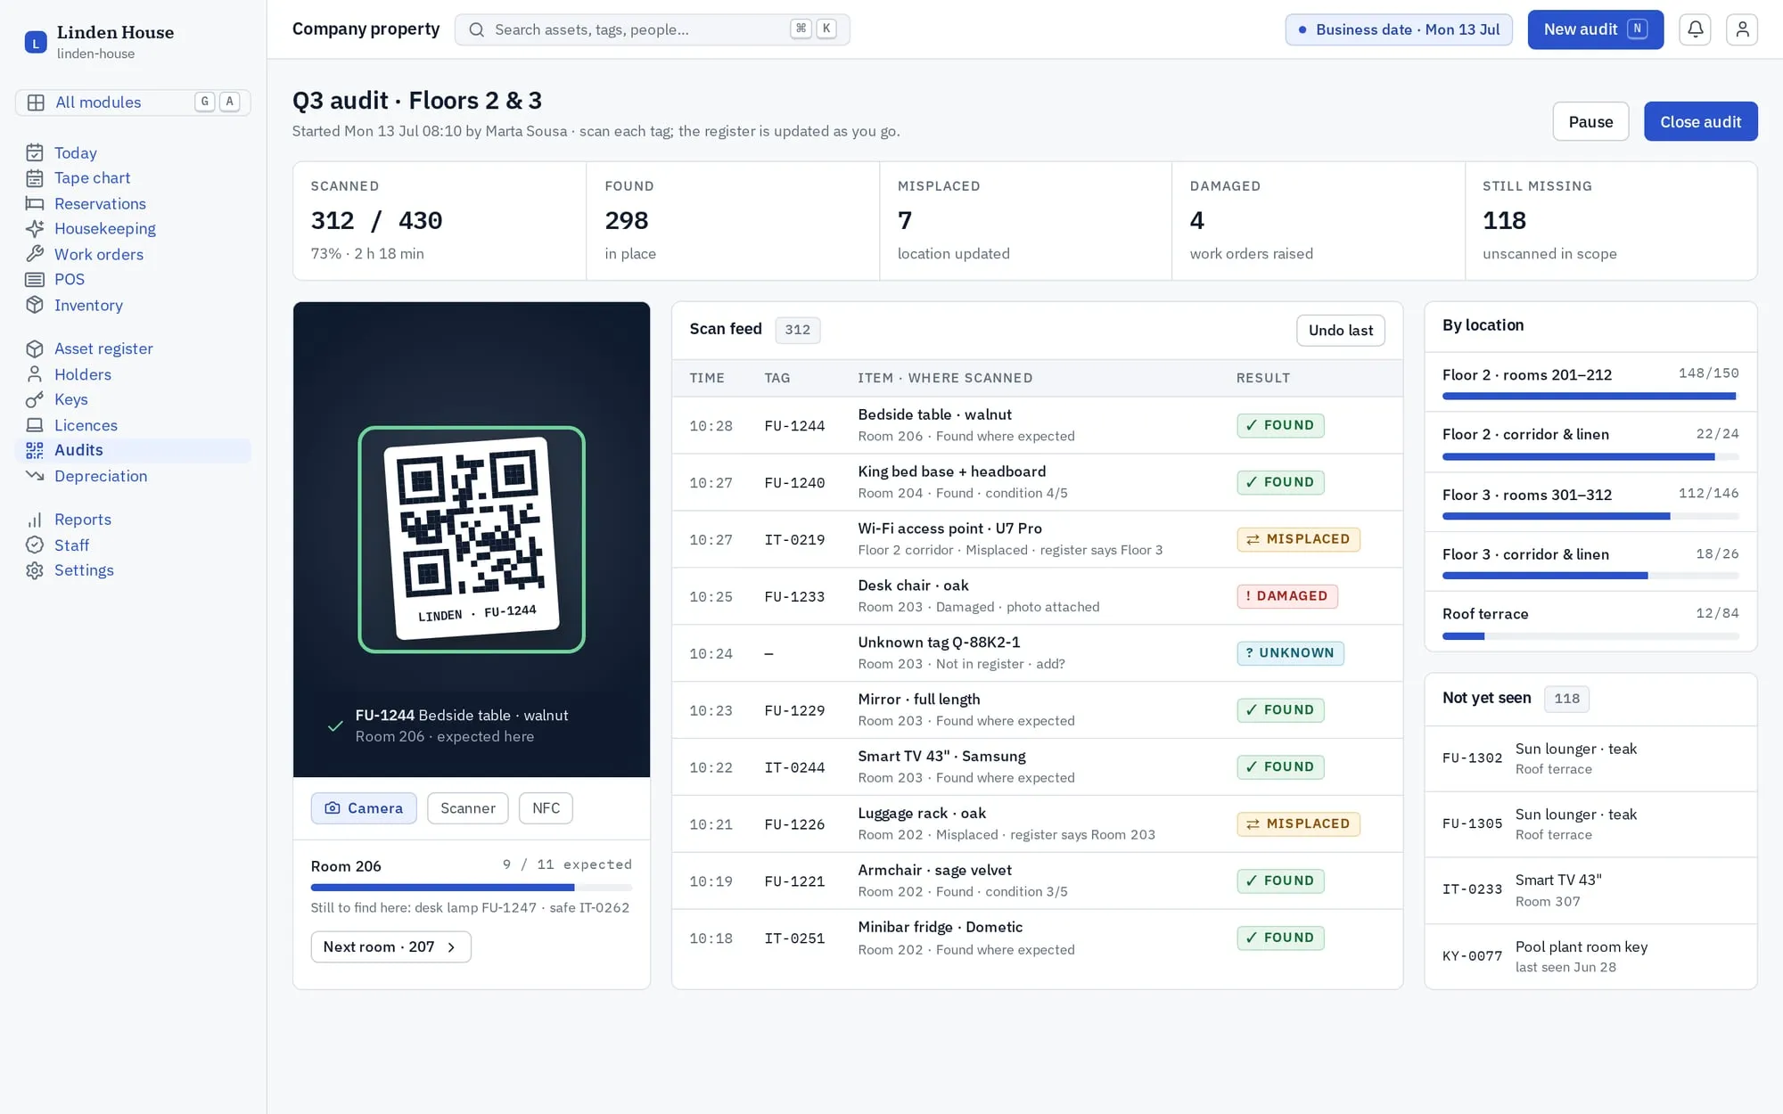
Task: Focus the search assets input field
Action: 652,29
